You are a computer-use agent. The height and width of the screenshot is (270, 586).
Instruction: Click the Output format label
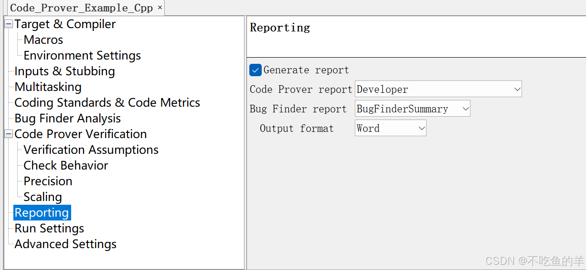[x=297, y=129]
